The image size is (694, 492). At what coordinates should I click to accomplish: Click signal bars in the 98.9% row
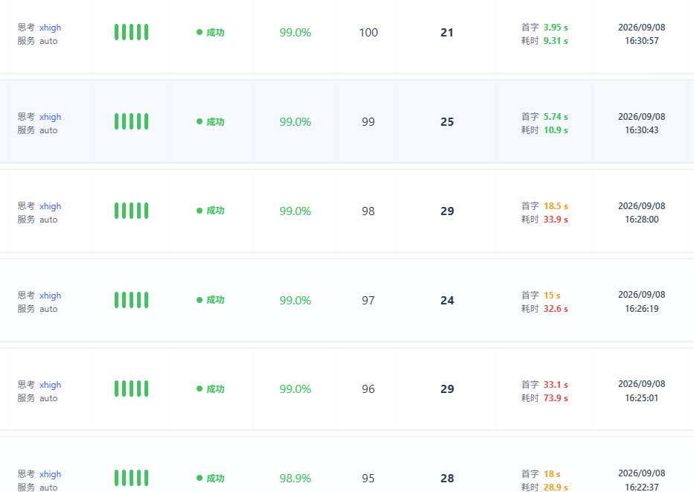(x=132, y=478)
